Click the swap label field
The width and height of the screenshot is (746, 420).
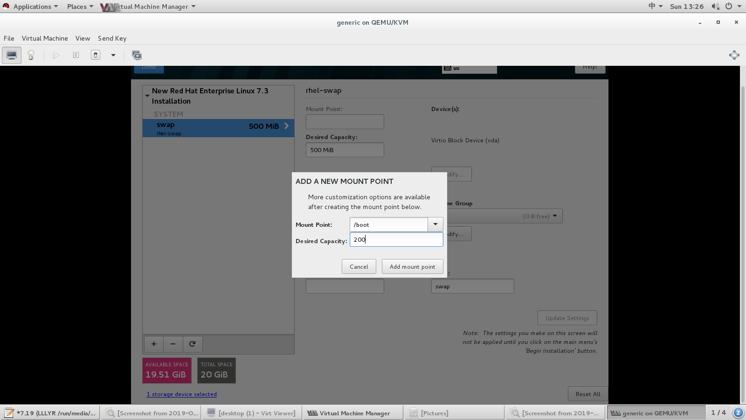click(472, 286)
